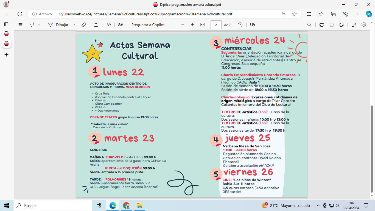Refresh the current page

click(20, 14)
